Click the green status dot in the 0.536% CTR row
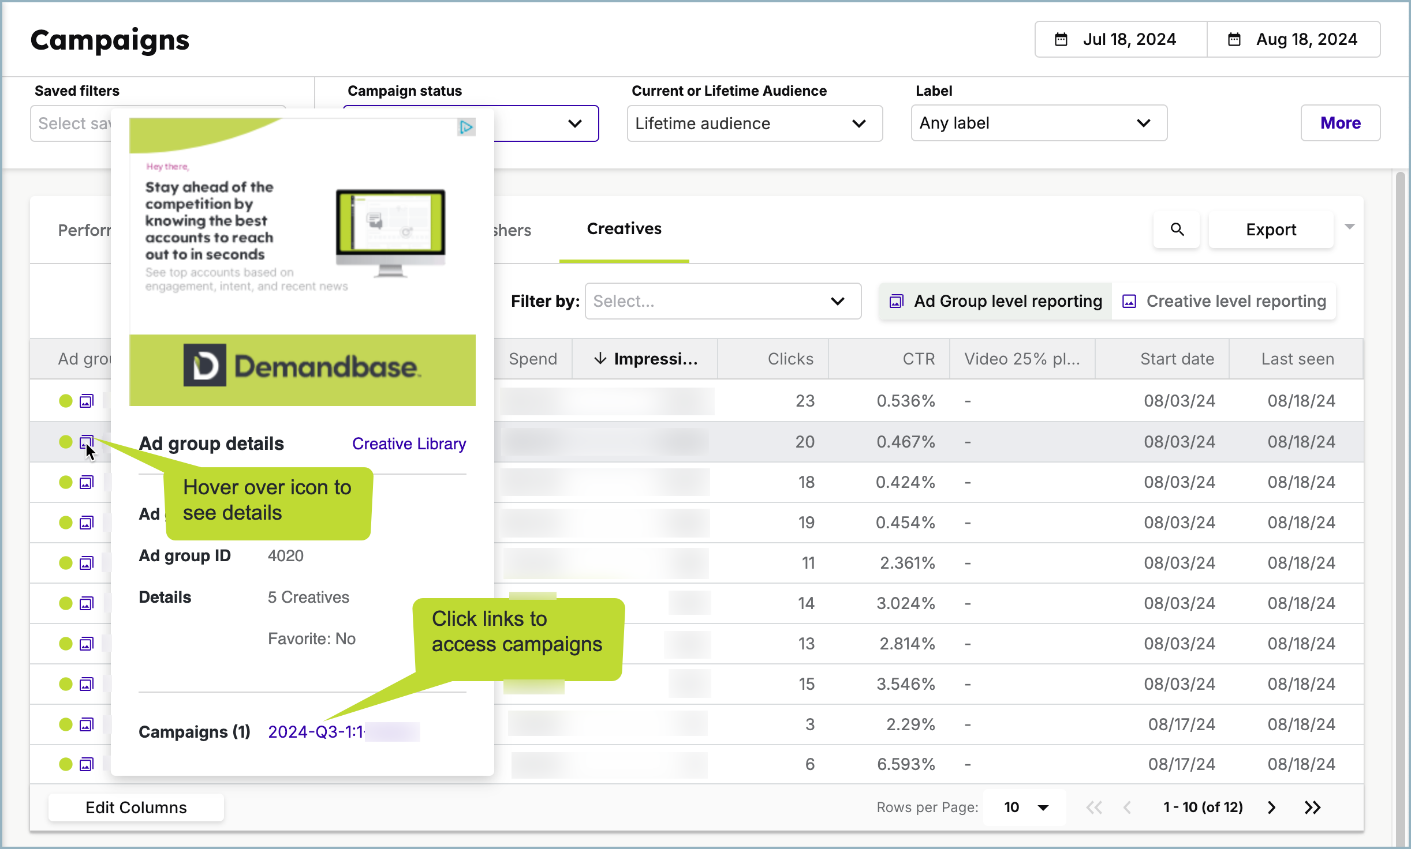This screenshot has height=849, width=1411. (66, 401)
